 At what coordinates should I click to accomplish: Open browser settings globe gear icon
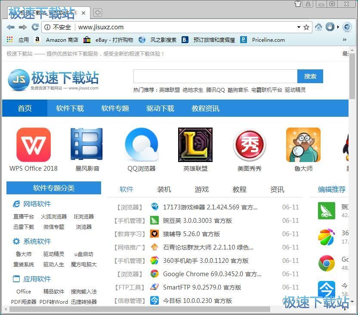point(347,27)
